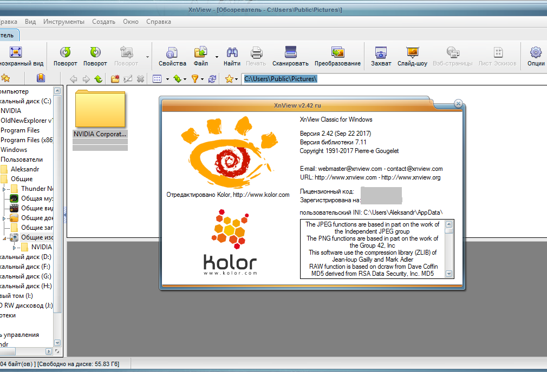Select Общая музыка tree item
547x372 pixels.
(x=37, y=198)
